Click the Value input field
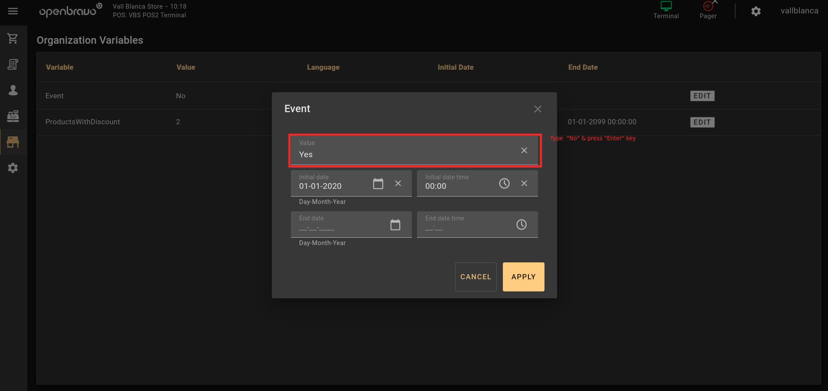 click(x=403, y=155)
